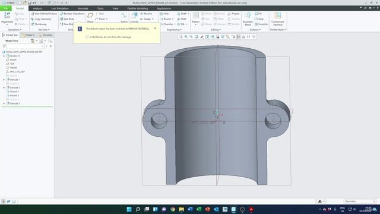Image resolution: width=380 pixels, height=214 pixels.
Task: Expand Extrude 1 in model tree
Action: [x=4, y=80]
